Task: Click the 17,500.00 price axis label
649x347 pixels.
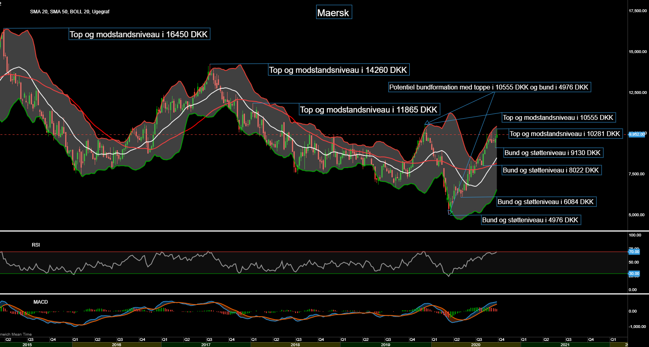Action: tap(638, 11)
